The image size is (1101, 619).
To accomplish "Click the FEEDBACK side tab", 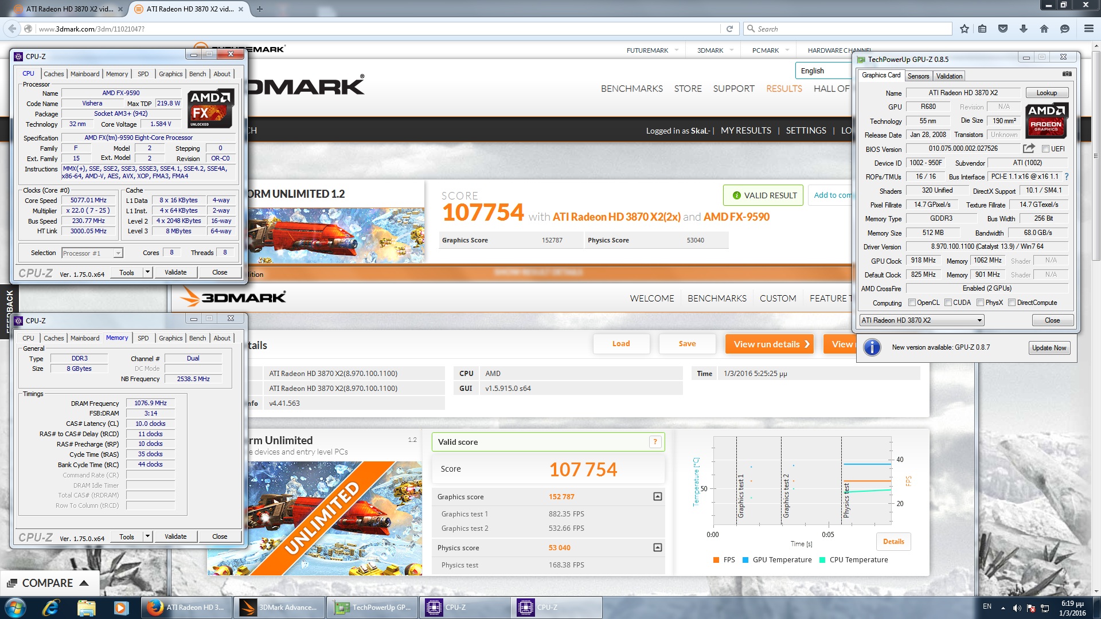I will point(9,311).
